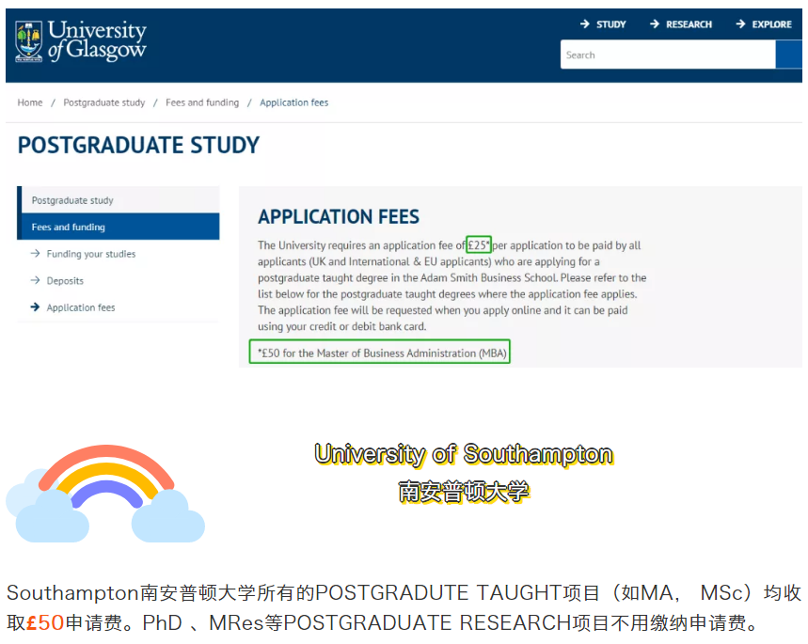Click the 南安普顿大学 Chinese title
The image size is (808, 644).
coord(464,492)
